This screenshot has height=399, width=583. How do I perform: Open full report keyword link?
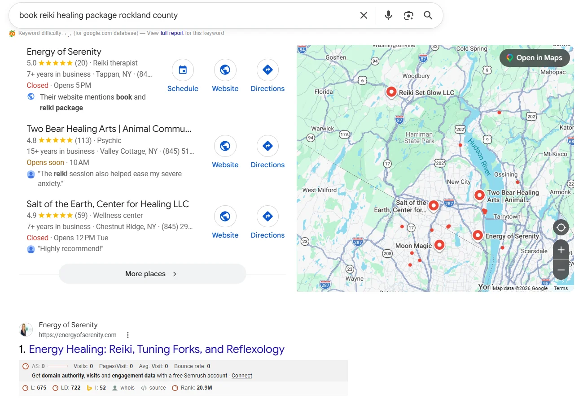click(x=172, y=33)
